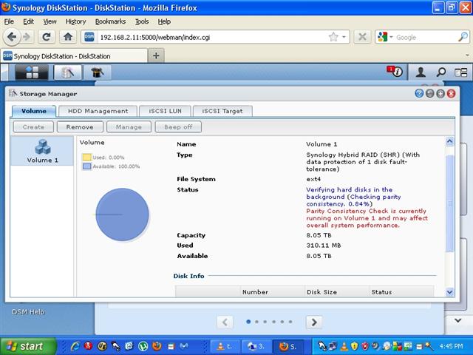This screenshot has height=355, width=473.
Task: Click the Start button
Action: coord(28,346)
